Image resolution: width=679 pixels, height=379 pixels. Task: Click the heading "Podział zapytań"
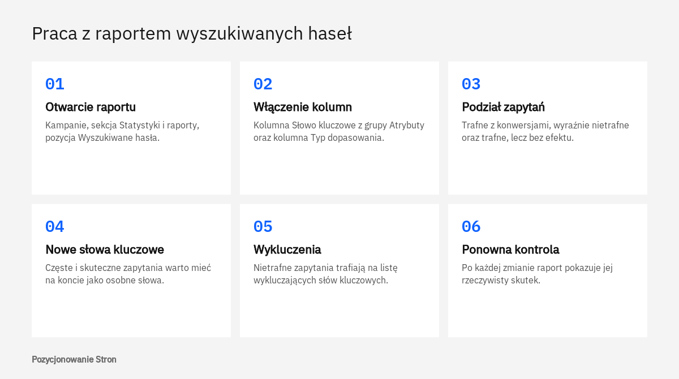pos(504,107)
